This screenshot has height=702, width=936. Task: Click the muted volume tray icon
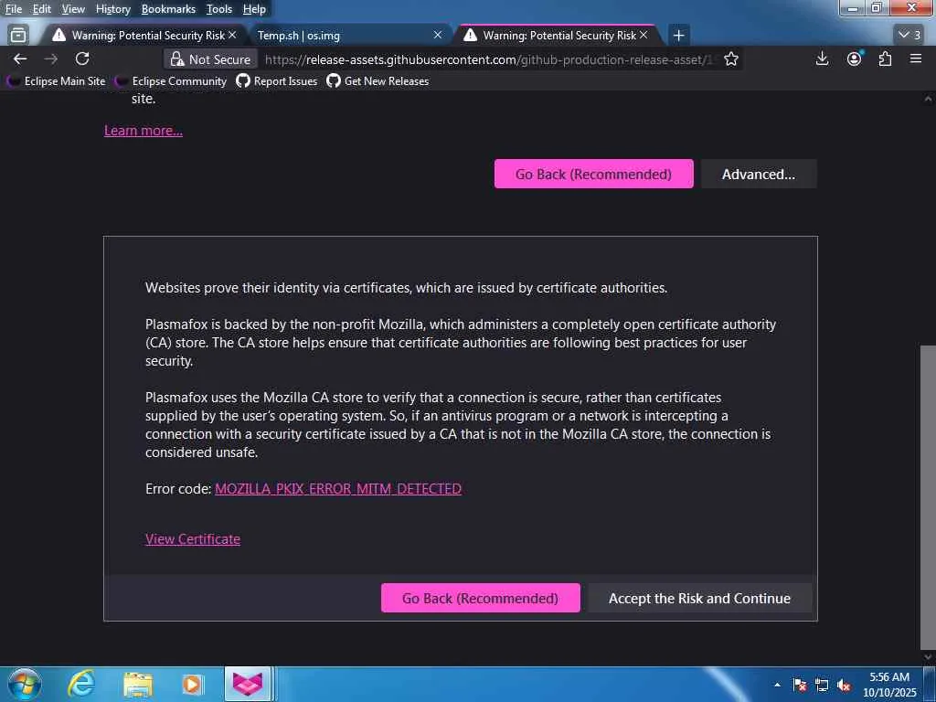pos(844,686)
